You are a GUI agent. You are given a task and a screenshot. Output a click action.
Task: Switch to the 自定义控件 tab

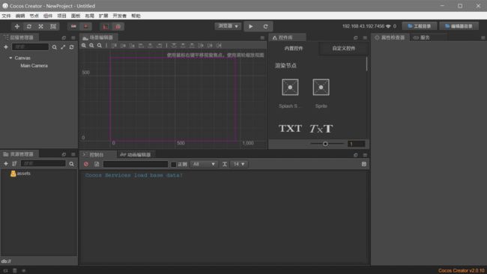343,49
